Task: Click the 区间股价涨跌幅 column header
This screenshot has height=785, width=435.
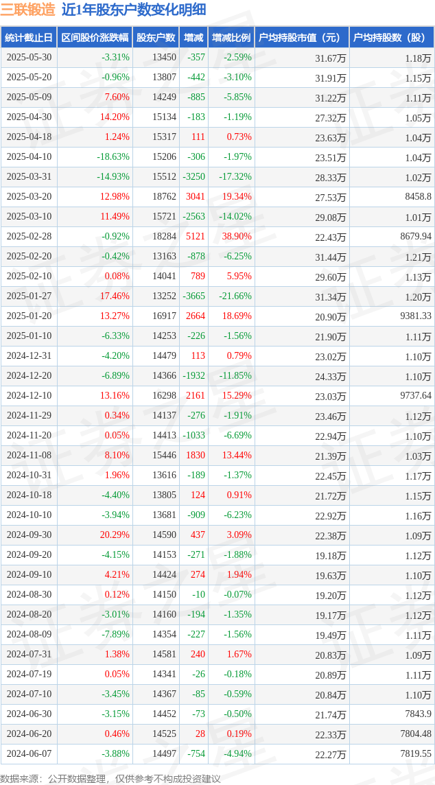Action: [x=95, y=38]
